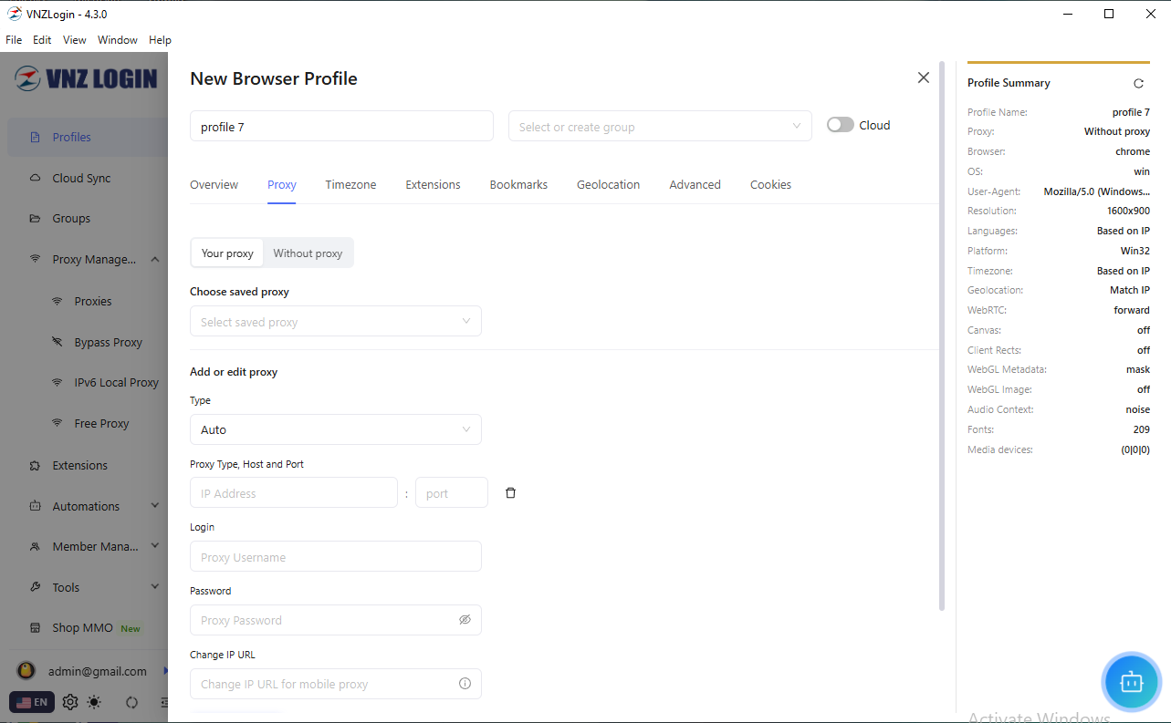Show proxy password with the eye icon
Image resolution: width=1171 pixels, height=723 pixels.
click(x=465, y=620)
